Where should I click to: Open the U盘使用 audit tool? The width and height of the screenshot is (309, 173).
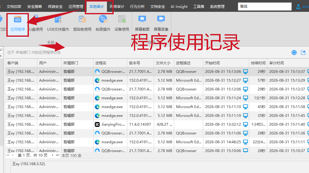(x=36, y=24)
